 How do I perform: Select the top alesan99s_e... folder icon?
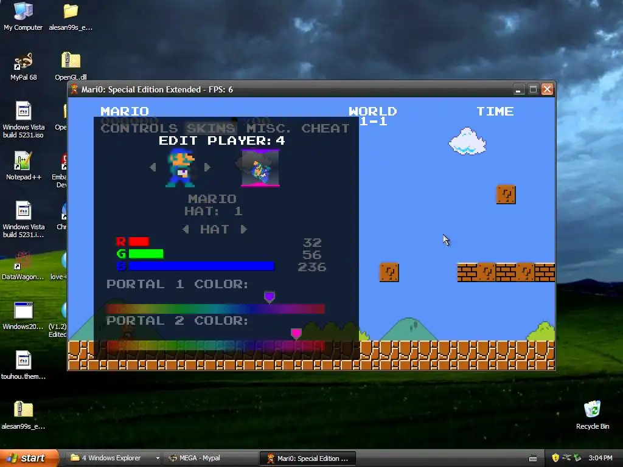(x=71, y=16)
